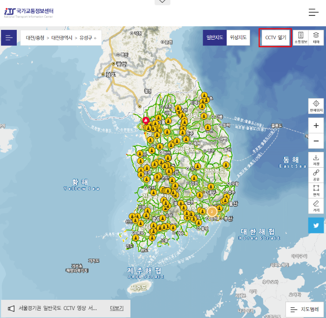Click the red accident warning marker near Seoul
Screen dimensions: 326x318
(x=146, y=120)
